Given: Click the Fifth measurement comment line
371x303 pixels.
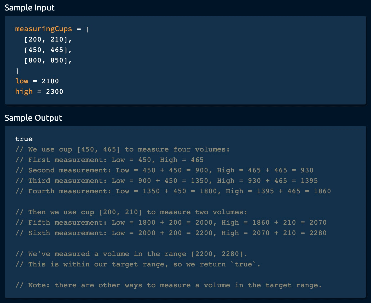Looking at the screenshot, I should 171,223.
